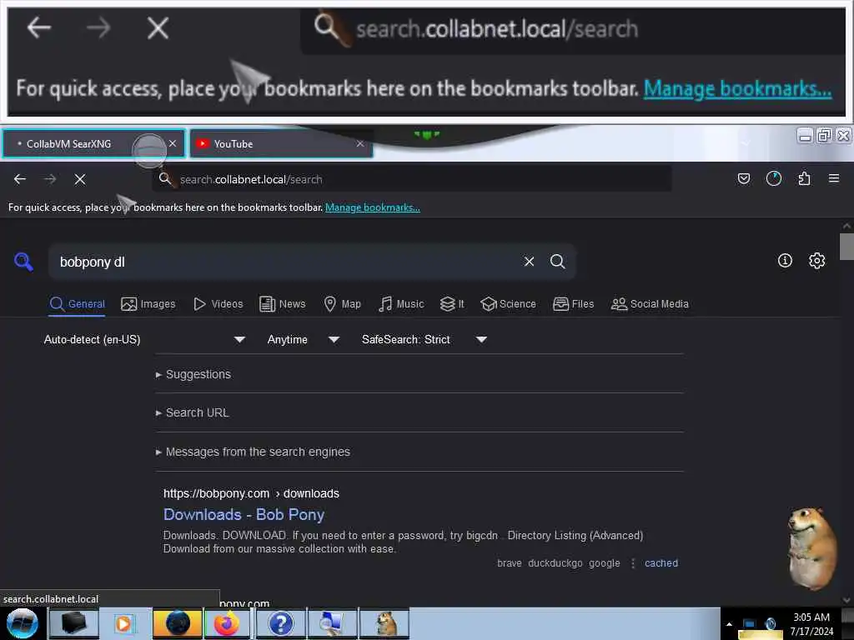Screen dimensions: 854x640
Task: Click the result options dots before cached
Action: (x=633, y=563)
